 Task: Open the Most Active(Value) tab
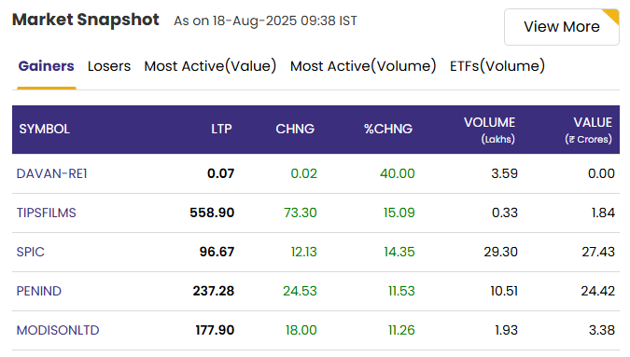[210, 66]
